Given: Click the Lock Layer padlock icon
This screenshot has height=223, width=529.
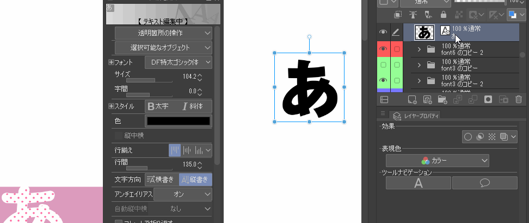Looking at the screenshot, I should (x=444, y=15).
